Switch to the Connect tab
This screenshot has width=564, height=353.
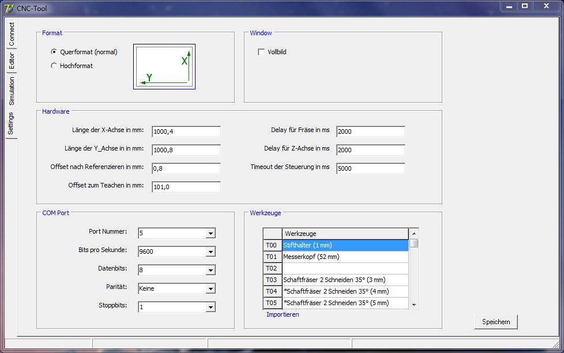click(x=12, y=35)
